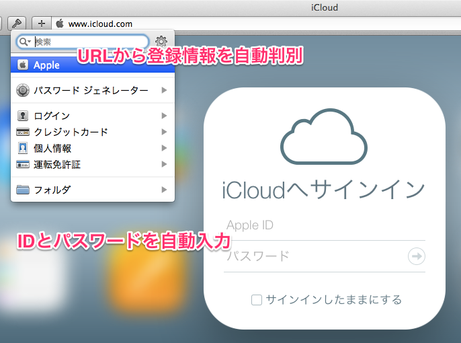Click the 個人情報 identity icon
The height and width of the screenshot is (343, 461).
pos(23,148)
